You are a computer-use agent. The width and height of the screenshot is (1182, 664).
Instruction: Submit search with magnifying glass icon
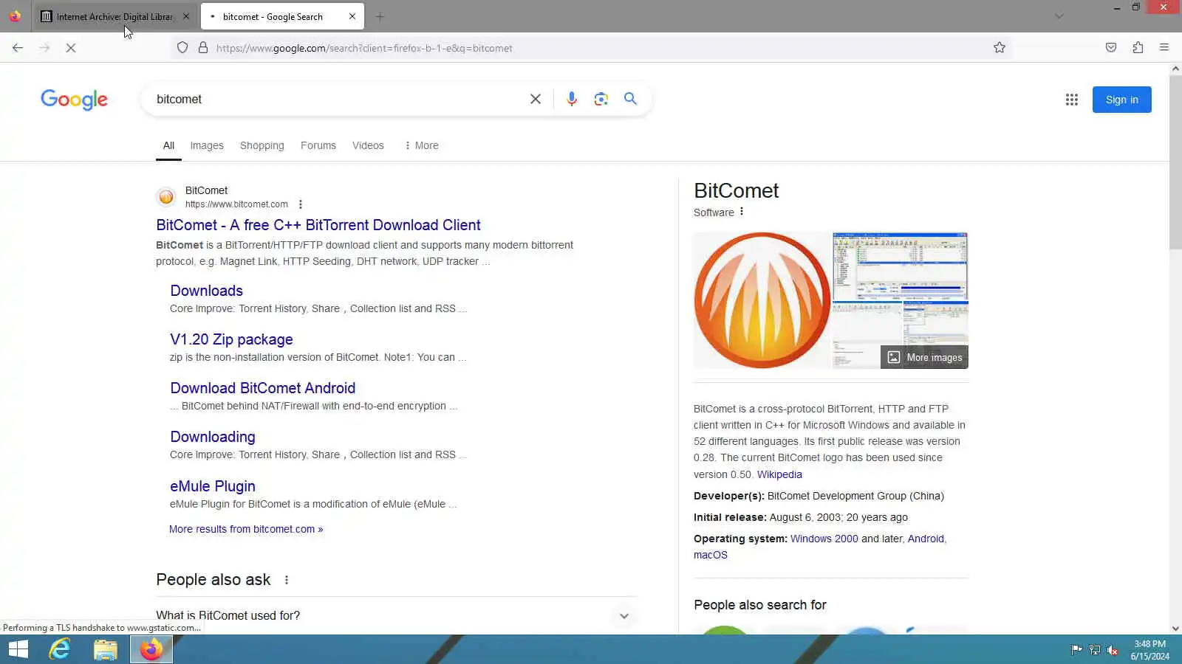coord(630,99)
